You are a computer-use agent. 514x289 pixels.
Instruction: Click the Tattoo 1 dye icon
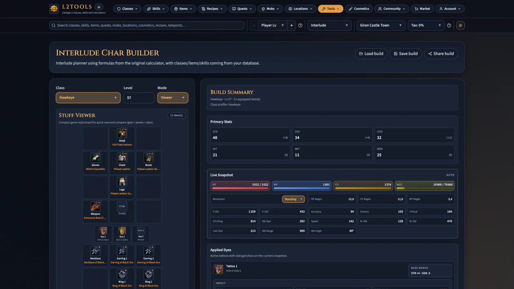[x=218, y=269]
